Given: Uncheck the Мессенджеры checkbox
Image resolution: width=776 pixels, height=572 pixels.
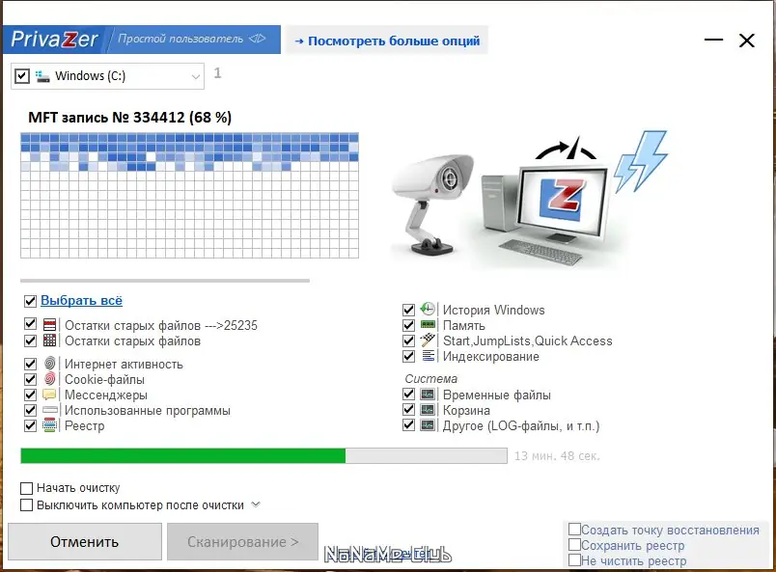Looking at the screenshot, I should pos(30,395).
